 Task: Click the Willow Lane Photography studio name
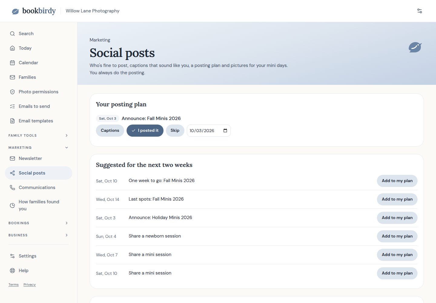click(x=92, y=11)
